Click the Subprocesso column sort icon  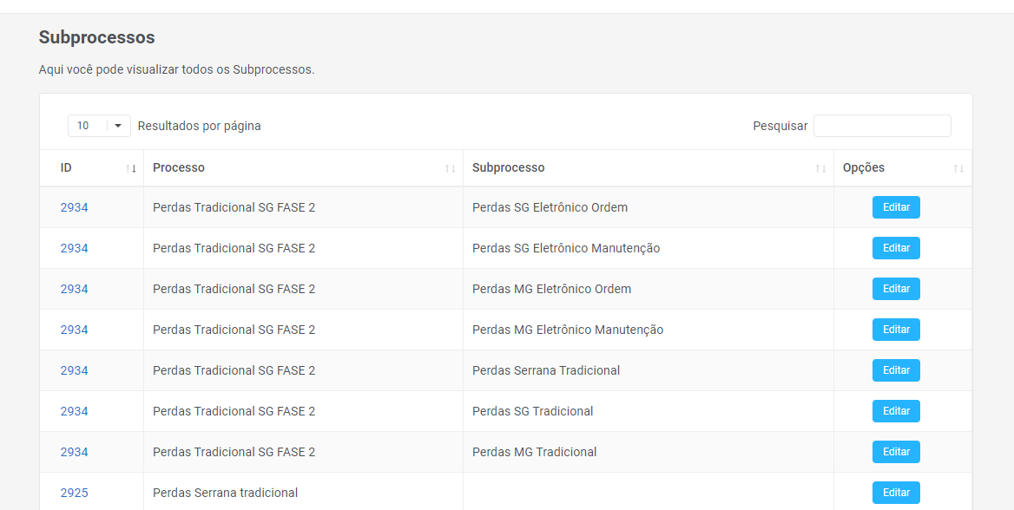(x=820, y=168)
